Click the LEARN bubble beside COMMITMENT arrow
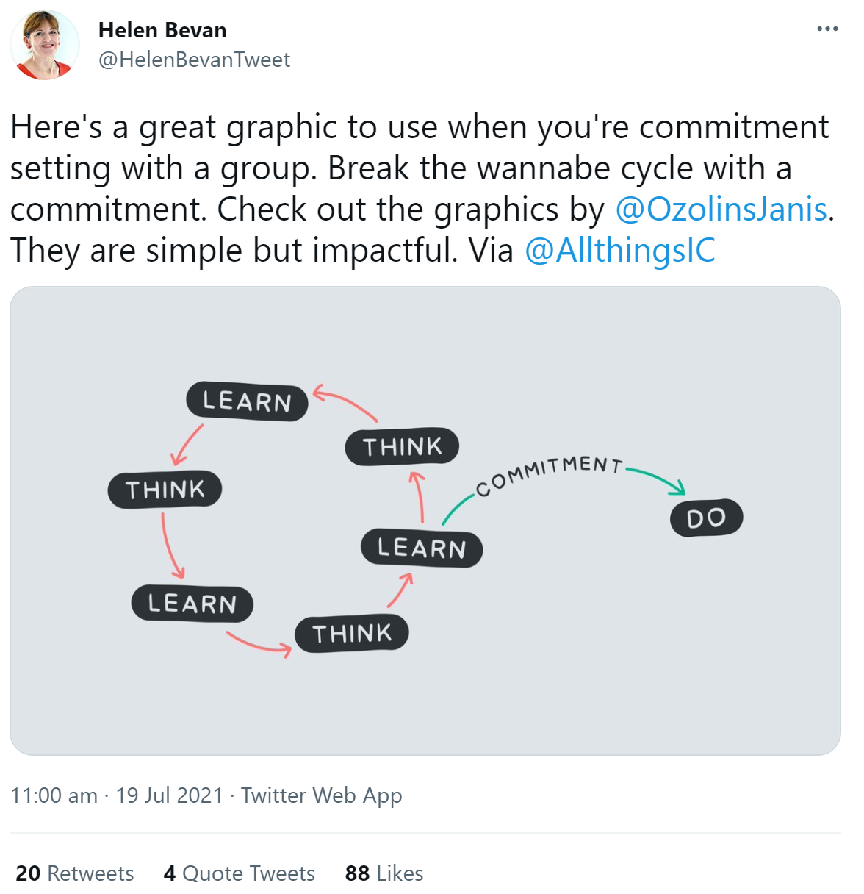 422,548
